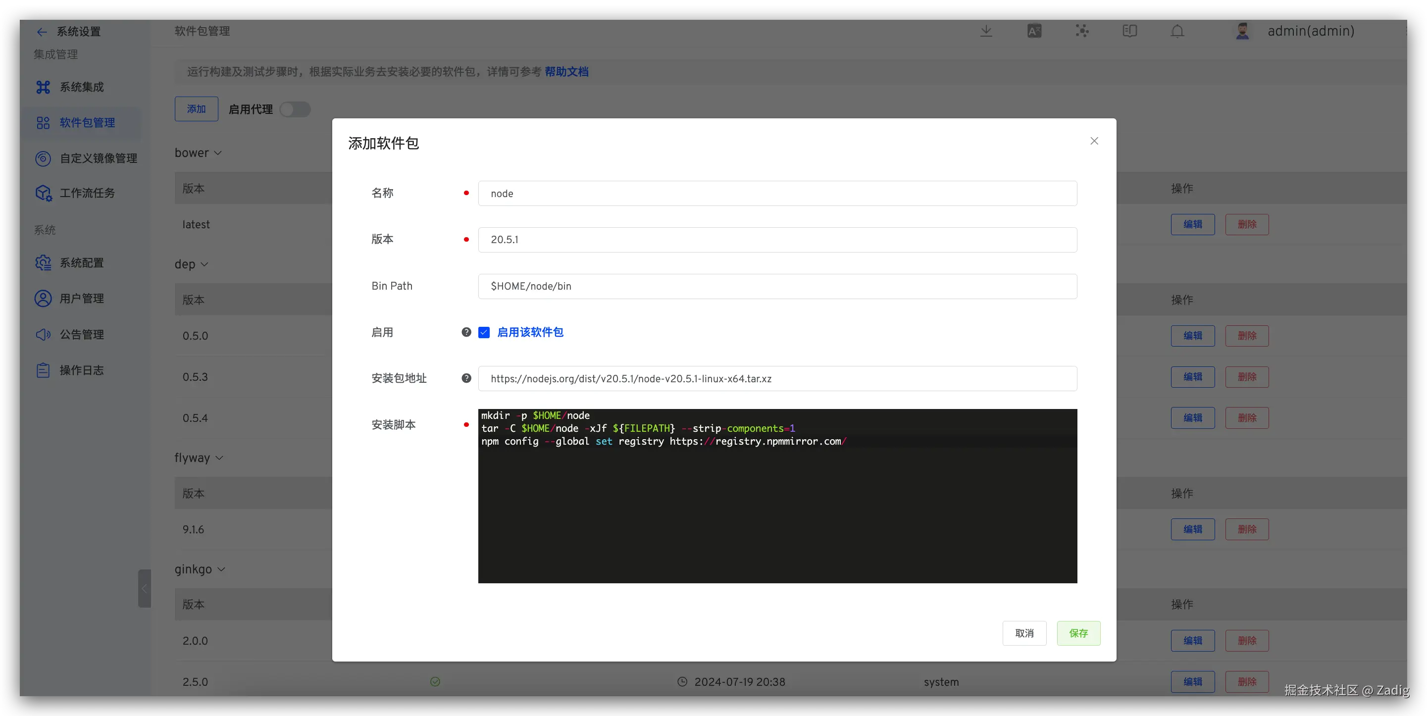This screenshot has height=716, width=1427.
Task: Click the help documentation book icon
Action: tap(1129, 31)
